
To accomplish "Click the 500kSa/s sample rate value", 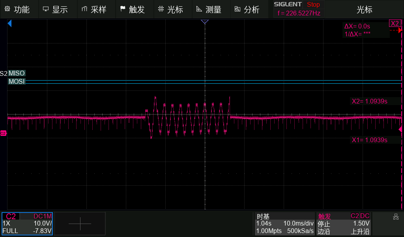I will point(300,231).
